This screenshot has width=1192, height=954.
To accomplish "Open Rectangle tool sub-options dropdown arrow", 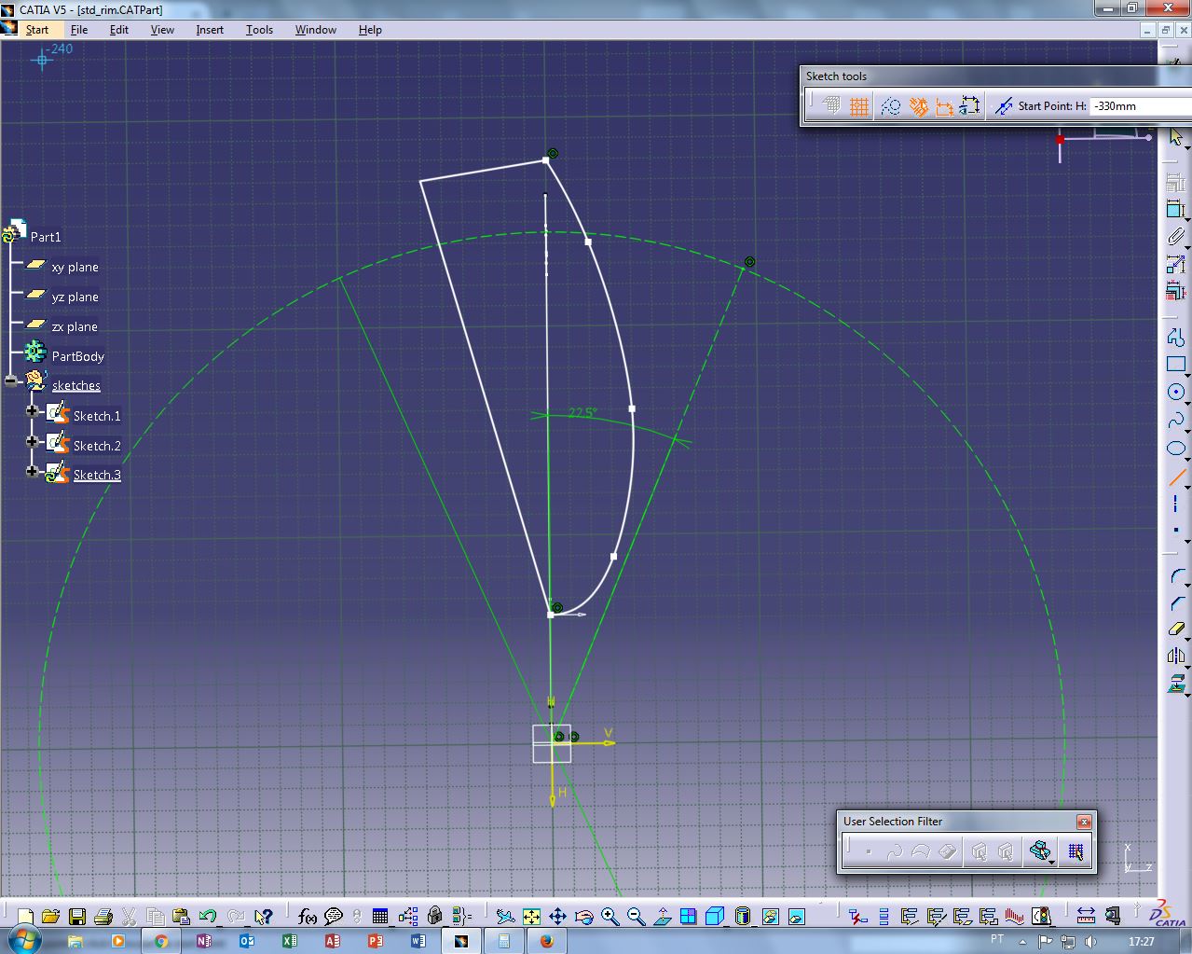I will click(x=1187, y=375).
